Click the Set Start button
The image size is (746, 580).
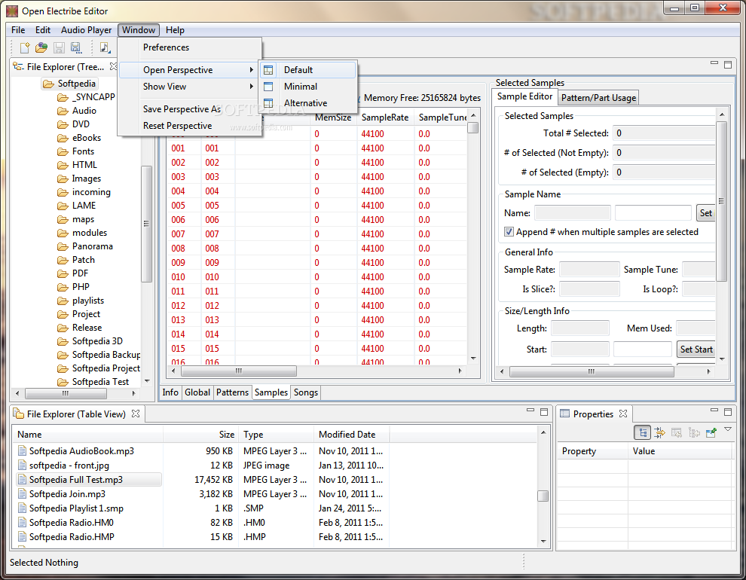(x=696, y=350)
